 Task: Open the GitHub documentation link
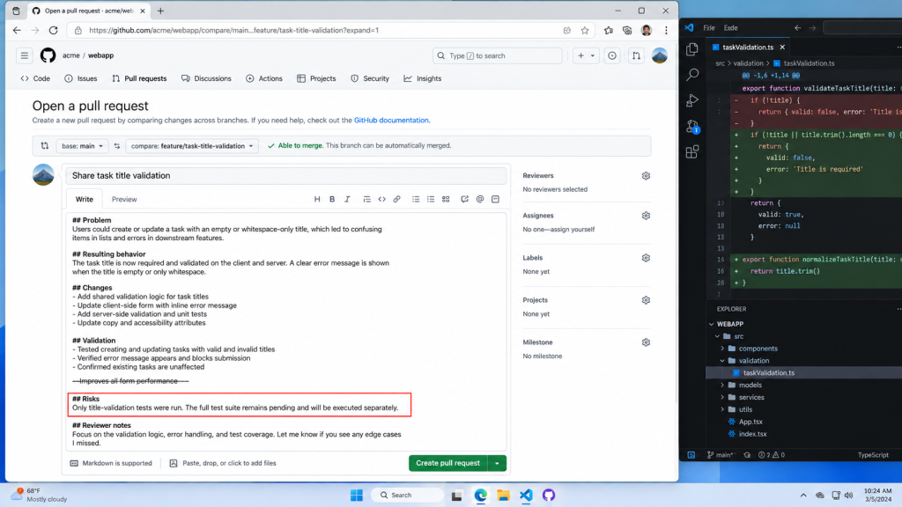tap(391, 120)
